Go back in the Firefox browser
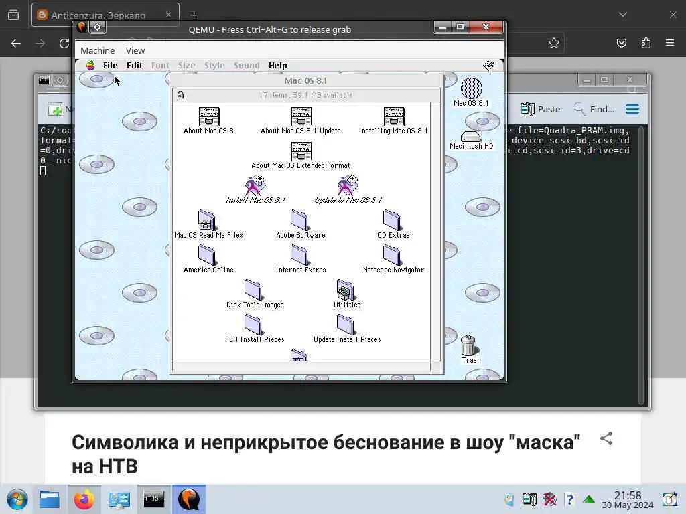 pos(16,44)
